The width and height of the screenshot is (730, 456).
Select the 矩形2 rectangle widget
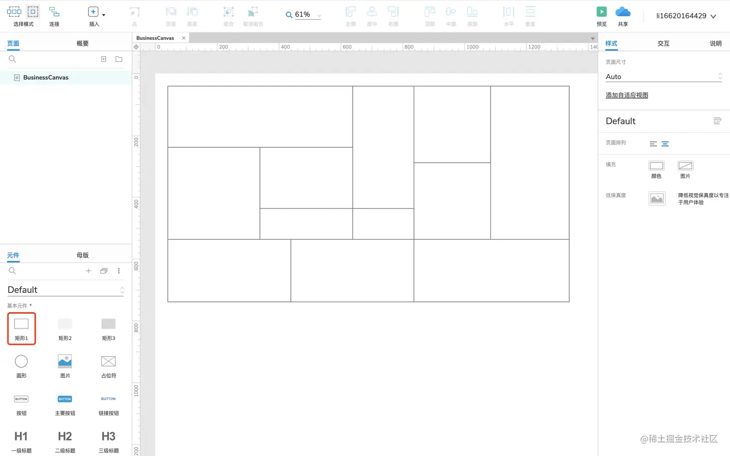(x=65, y=329)
